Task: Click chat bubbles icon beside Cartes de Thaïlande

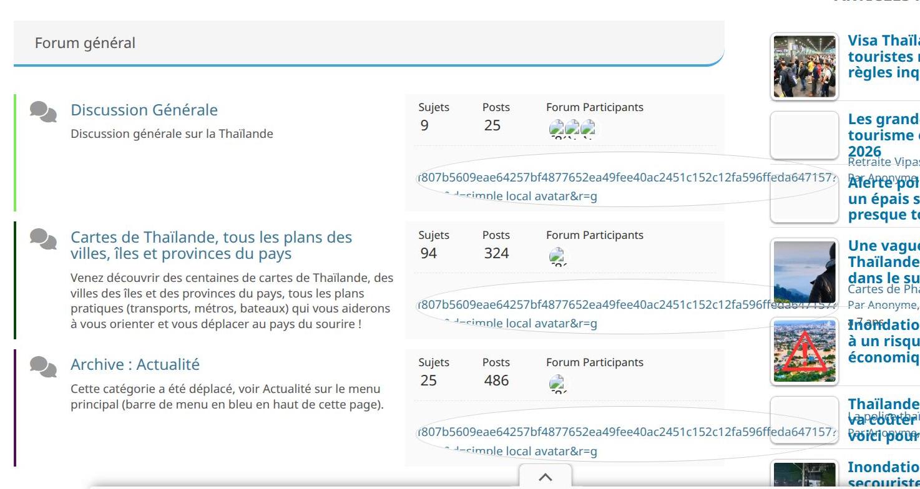Action: point(43,240)
